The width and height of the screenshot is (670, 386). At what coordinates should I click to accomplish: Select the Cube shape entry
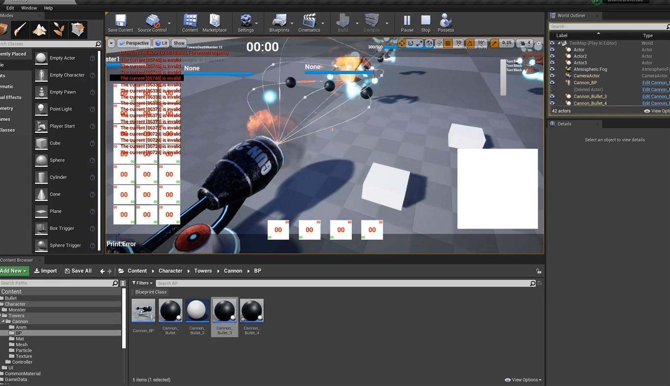(x=66, y=143)
